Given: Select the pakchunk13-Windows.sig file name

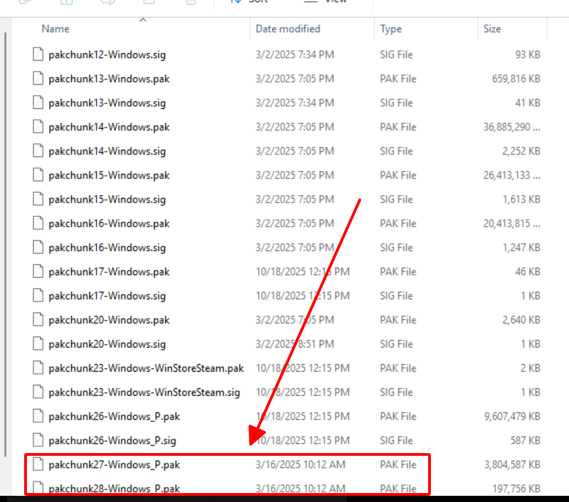Looking at the screenshot, I should [x=107, y=103].
